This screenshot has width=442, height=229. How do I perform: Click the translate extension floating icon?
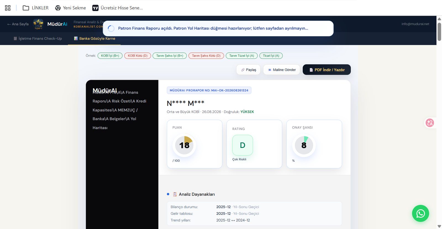(430, 123)
